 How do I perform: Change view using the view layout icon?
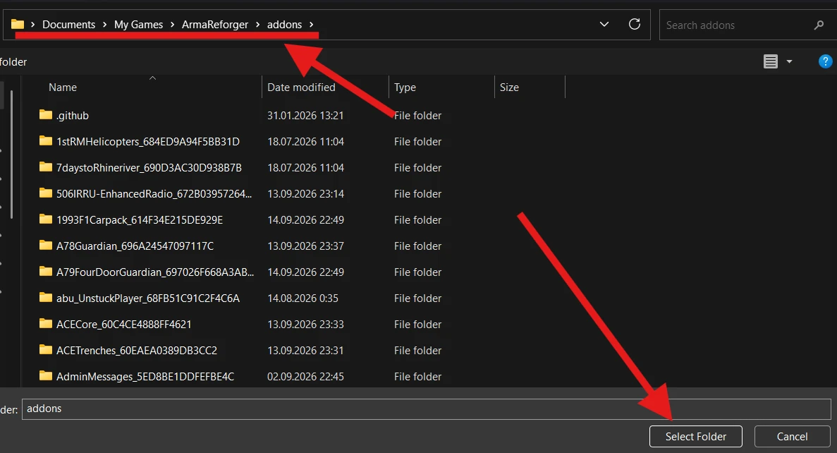[x=770, y=62]
